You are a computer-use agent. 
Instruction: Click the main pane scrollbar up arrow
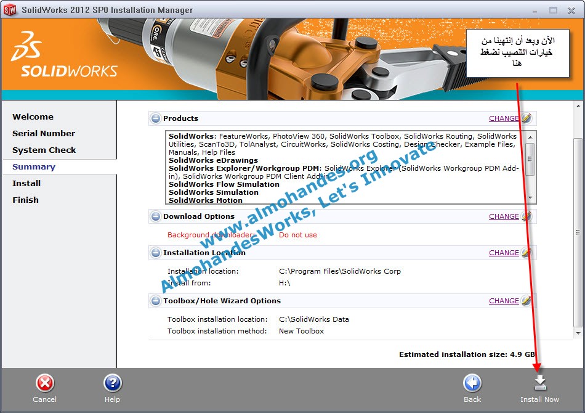point(578,107)
